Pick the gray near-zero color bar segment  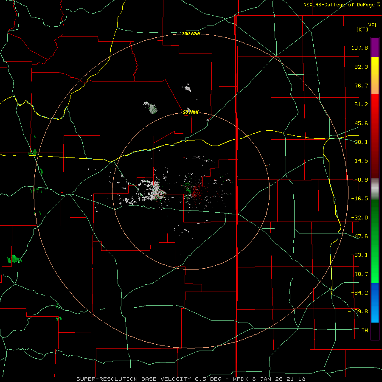[375, 189]
